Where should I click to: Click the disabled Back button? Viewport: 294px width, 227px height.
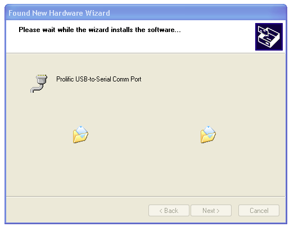169,211
